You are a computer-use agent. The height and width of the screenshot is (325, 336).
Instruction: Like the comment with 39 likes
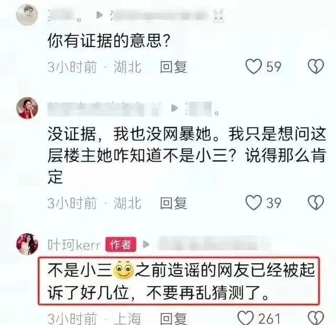pyautogui.click(x=254, y=202)
